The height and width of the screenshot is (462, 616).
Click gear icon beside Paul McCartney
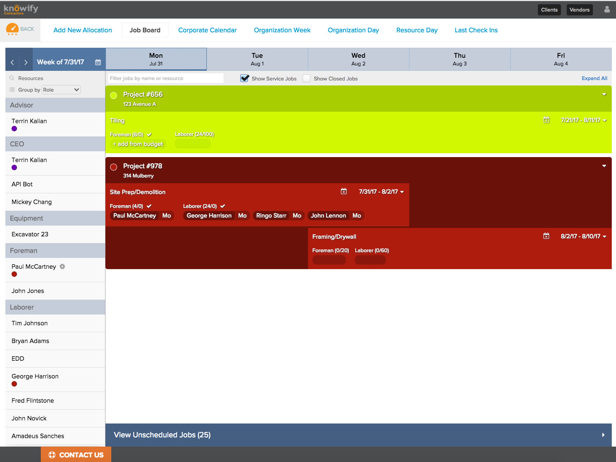(62, 266)
